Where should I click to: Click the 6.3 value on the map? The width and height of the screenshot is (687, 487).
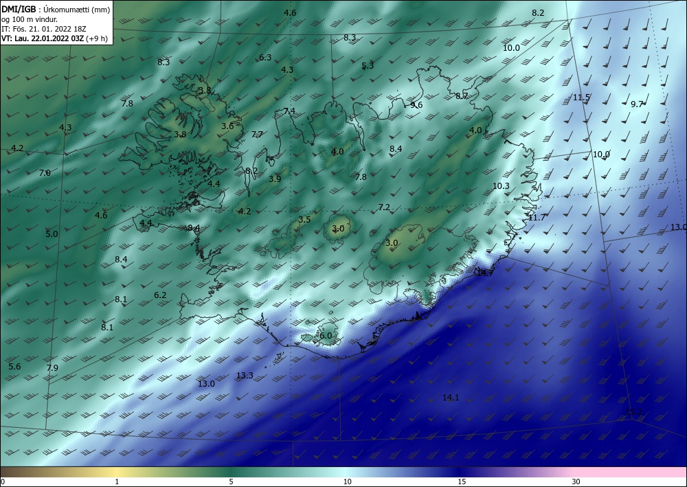tap(265, 58)
